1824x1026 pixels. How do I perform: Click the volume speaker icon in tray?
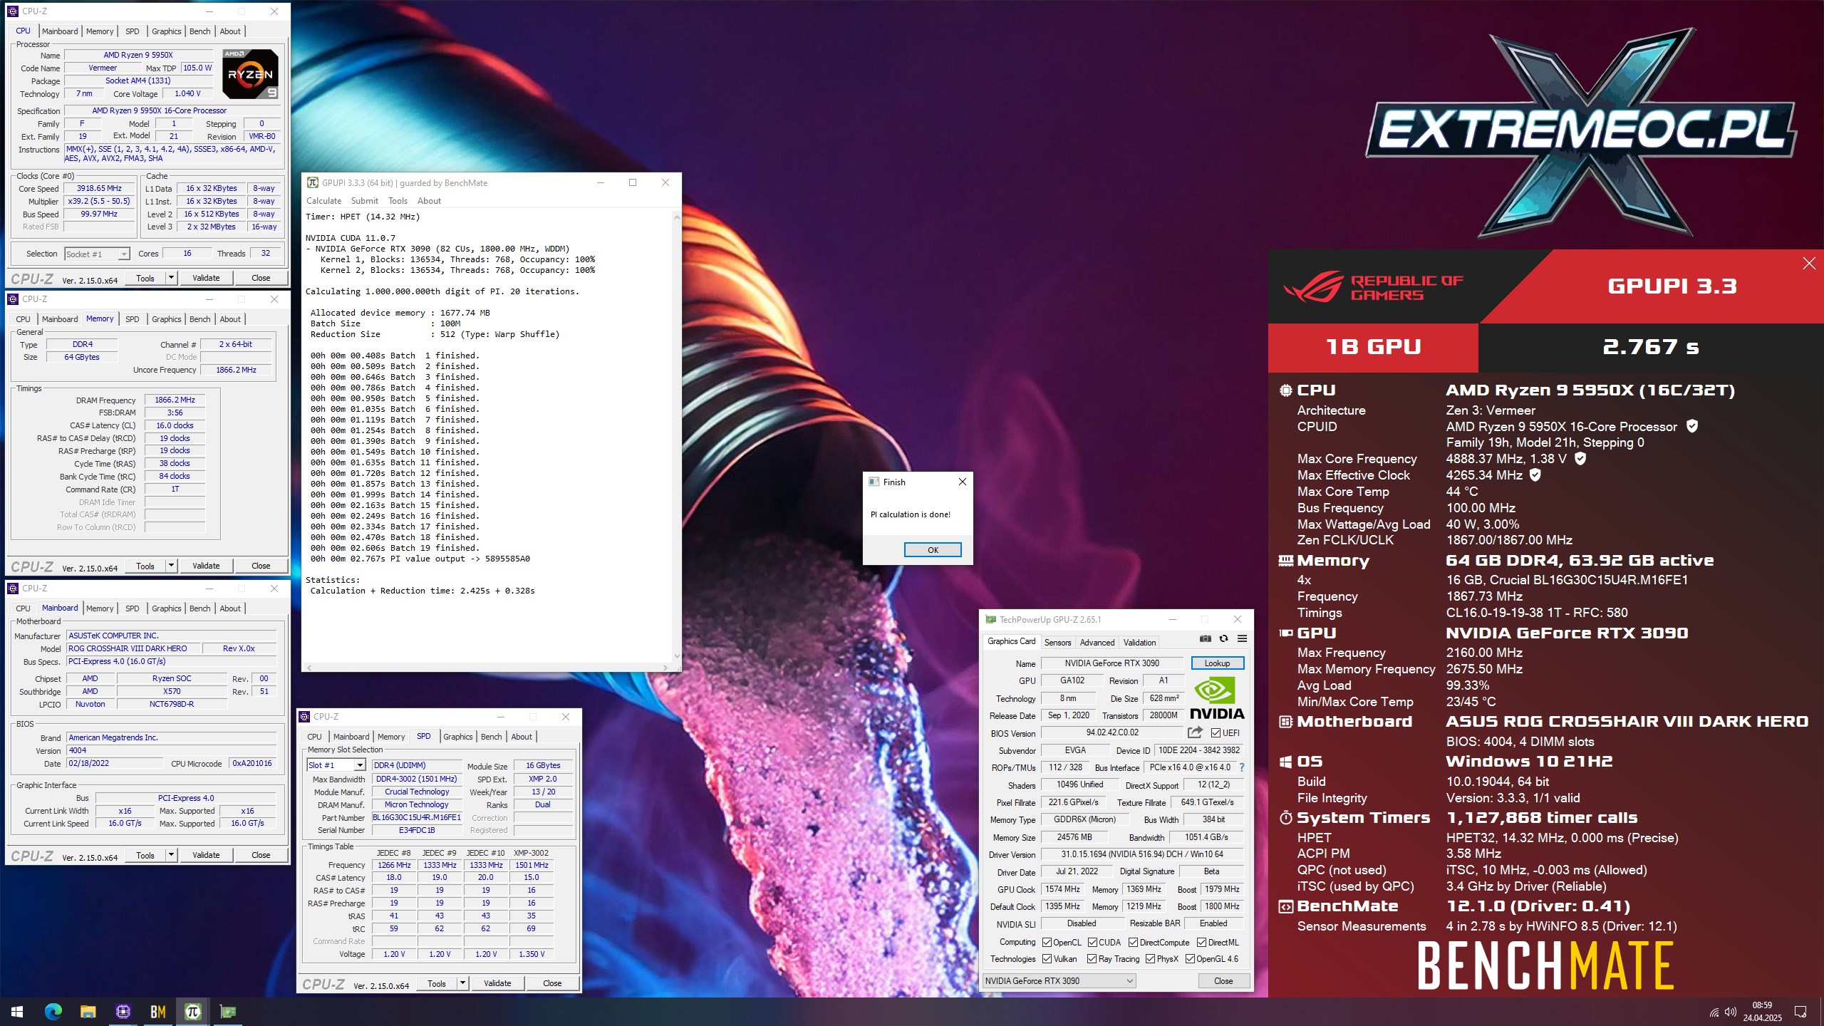click(x=1730, y=1012)
